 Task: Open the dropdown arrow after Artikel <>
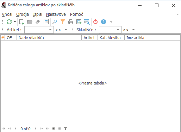click(66, 30)
